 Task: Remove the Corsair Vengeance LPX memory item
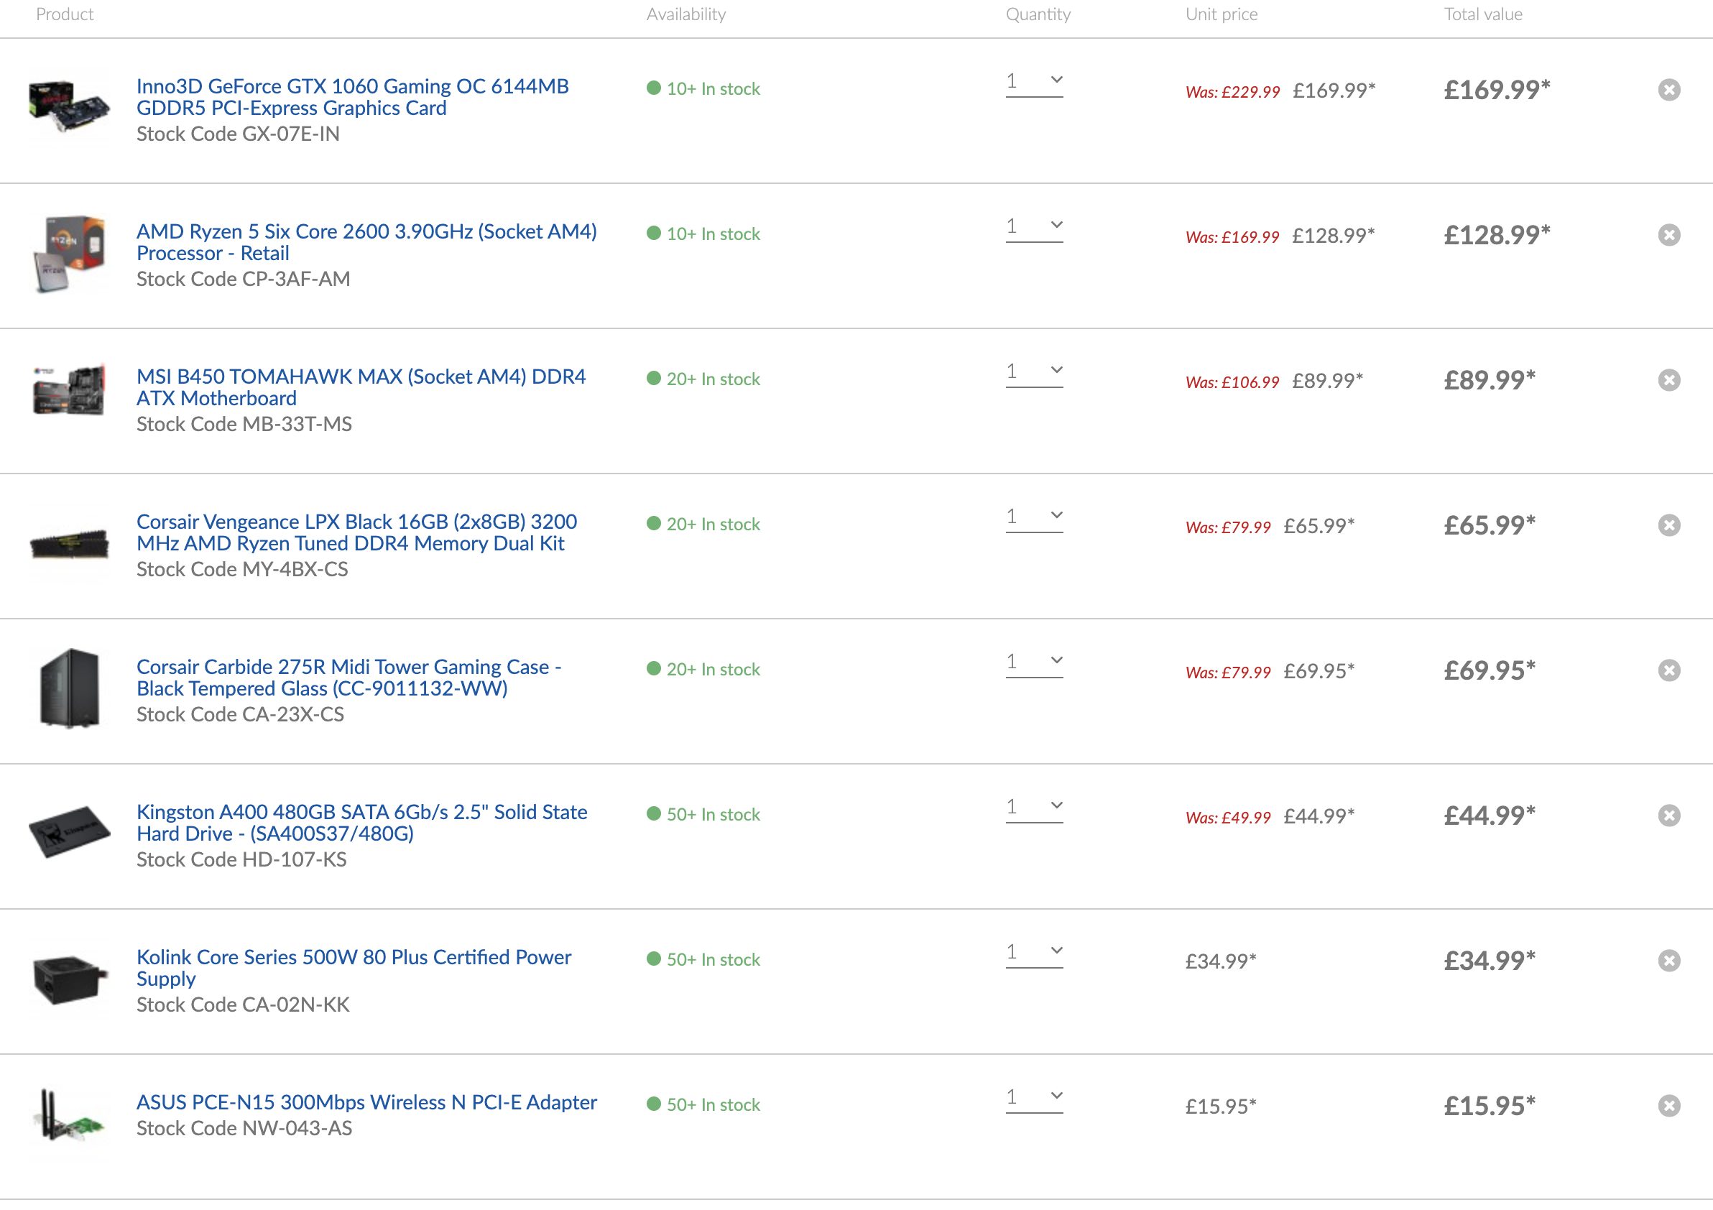pyautogui.click(x=1669, y=526)
